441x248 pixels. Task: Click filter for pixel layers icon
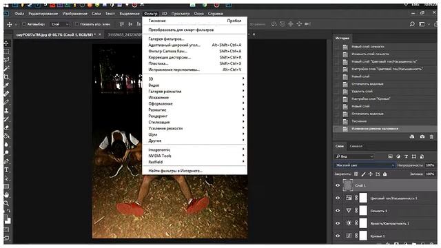[x=390, y=156]
